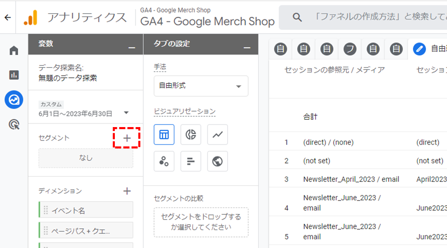
Task: Collapse the タブの設定 panel with its minimize button
Action: (247, 48)
